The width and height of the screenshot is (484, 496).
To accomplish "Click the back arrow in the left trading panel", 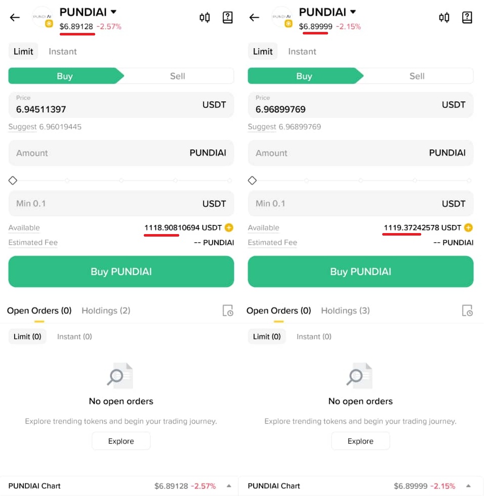I will click(x=15, y=17).
